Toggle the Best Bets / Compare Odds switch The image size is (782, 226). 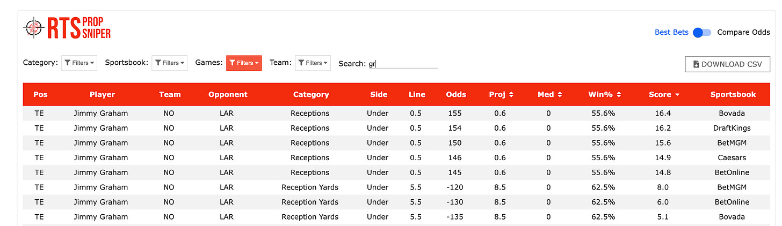pos(702,33)
